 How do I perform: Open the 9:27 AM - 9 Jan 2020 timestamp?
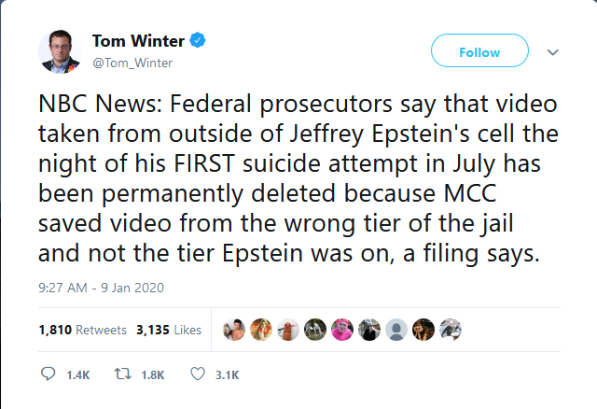101,288
